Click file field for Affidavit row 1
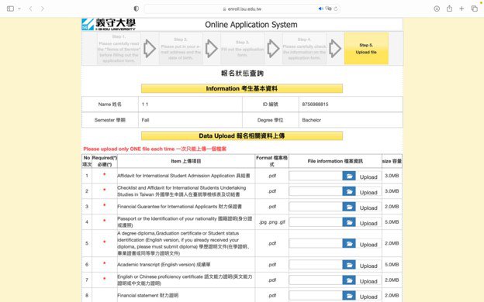Screen dimensions: 484x302 tap(316, 176)
